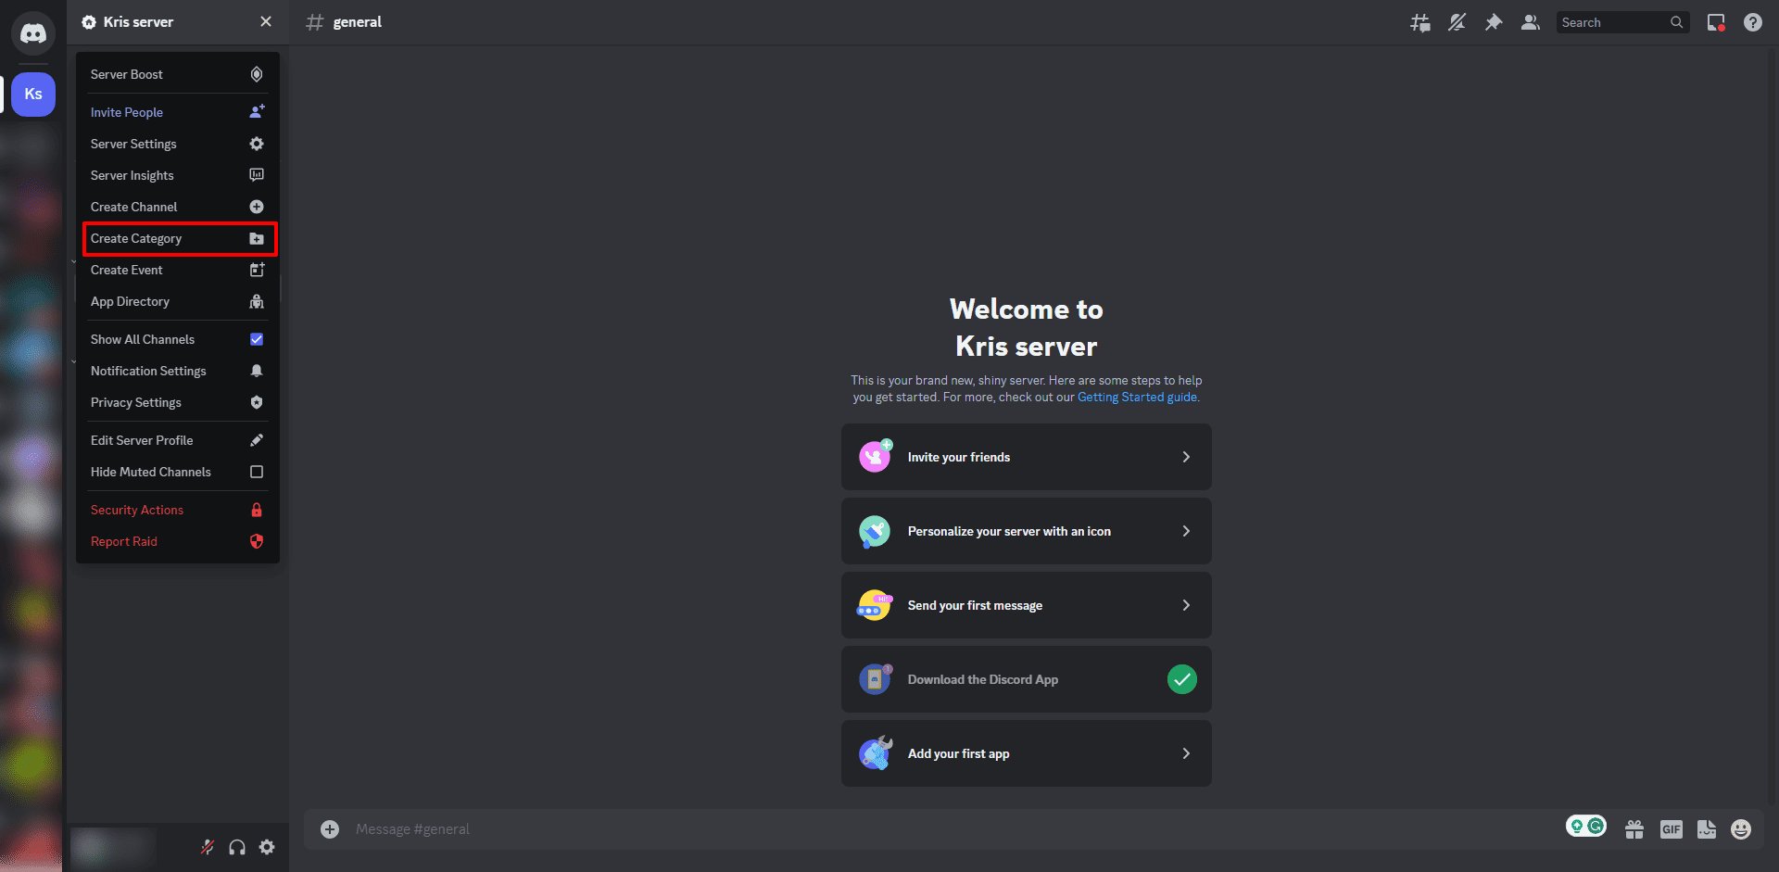The width and height of the screenshot is (1779, 872).
Task: Choose Report Raid from menu
Action: point(177,541)
